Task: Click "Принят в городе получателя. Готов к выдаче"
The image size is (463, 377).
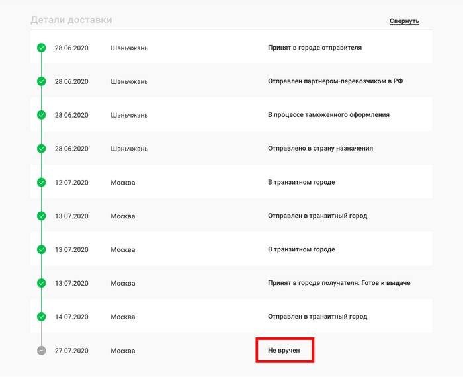Action: pos(339,283)
